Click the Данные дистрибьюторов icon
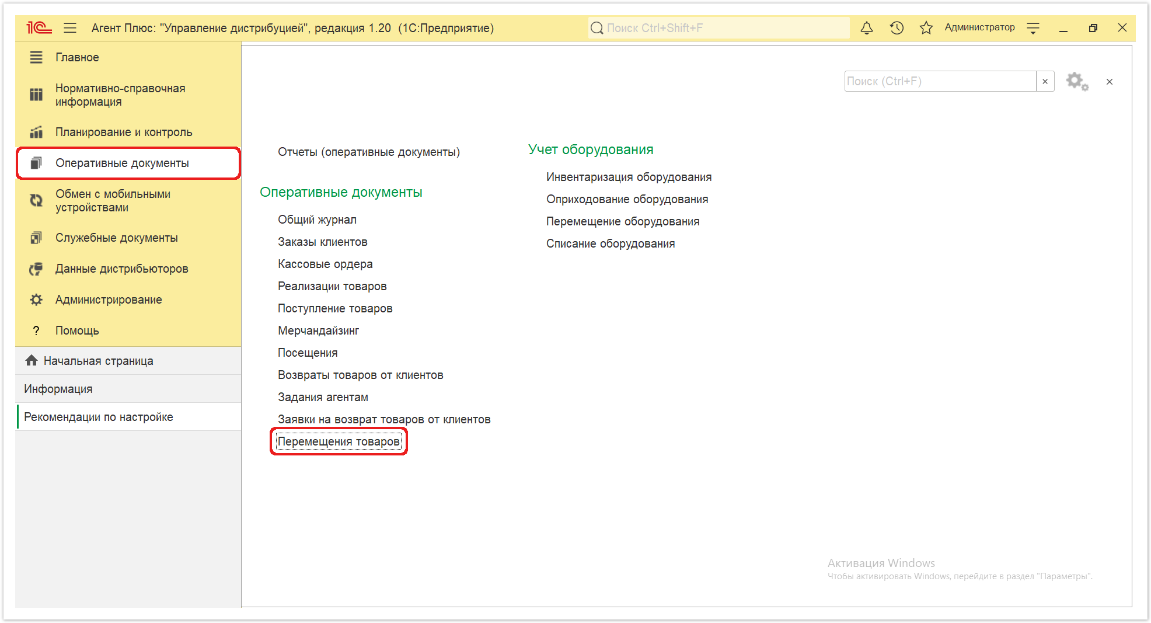Image resolution: width=1151 pixels, height=623 pixels. point(36,269)
